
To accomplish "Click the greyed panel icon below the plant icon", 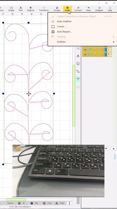I will 78,87.
